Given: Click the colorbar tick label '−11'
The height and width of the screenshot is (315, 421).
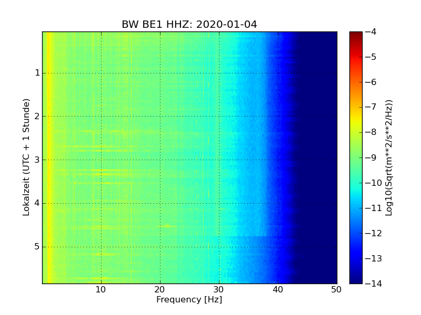Looking at the screenshot, I should point(374,208).
